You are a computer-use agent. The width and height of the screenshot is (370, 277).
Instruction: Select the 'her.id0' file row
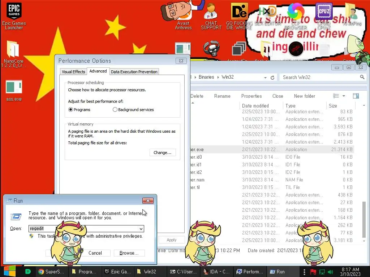(x=272, y=157)
